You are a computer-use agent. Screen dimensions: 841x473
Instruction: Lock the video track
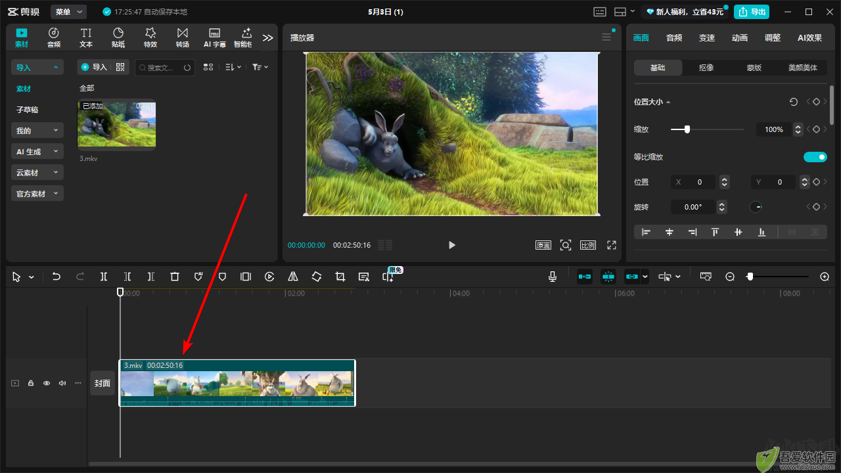click(x=31, y=383)
